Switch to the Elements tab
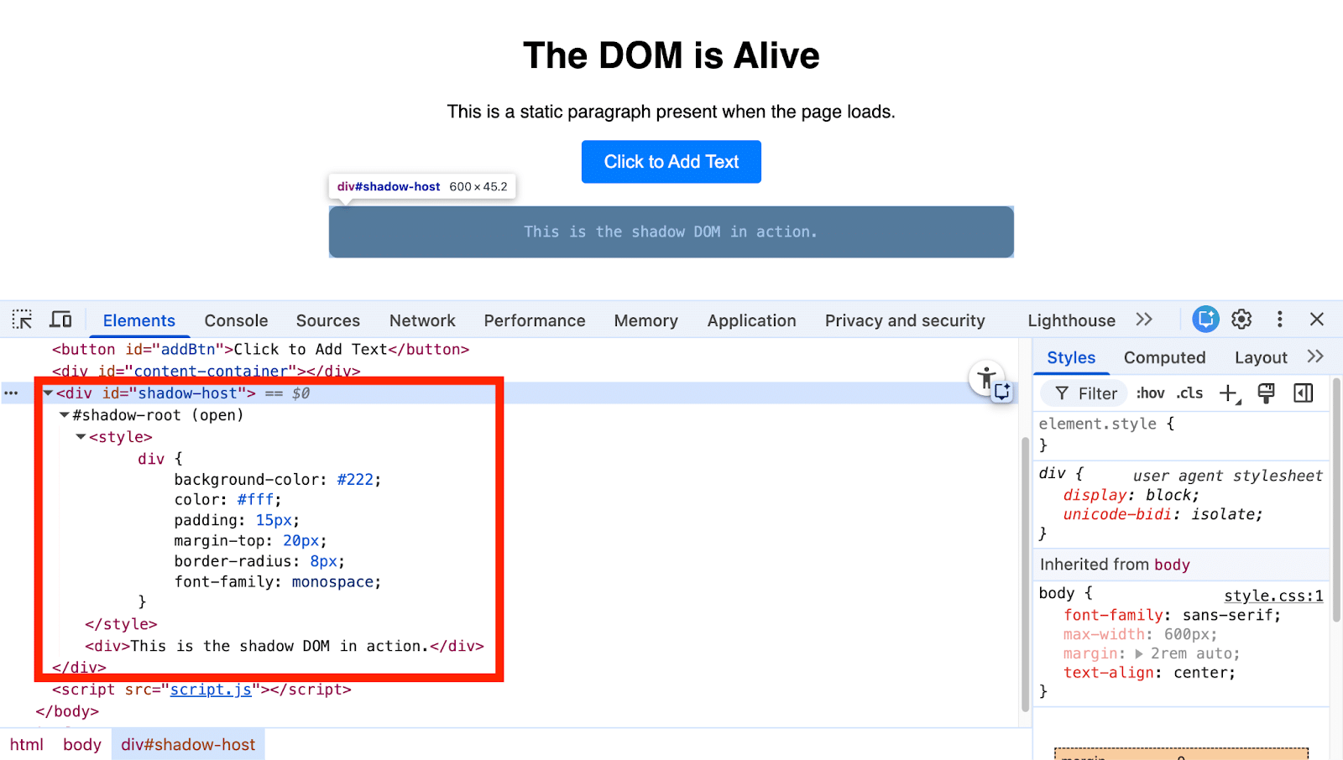The height and width of the screenshot is (760, 1343). point(139,320)
